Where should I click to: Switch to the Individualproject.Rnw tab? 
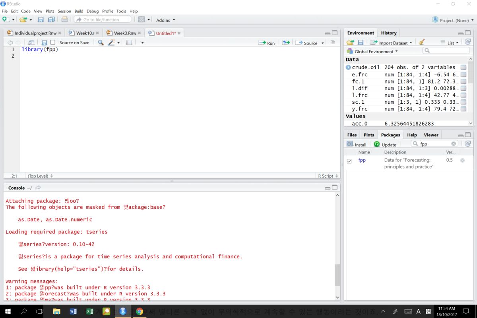[34, 33]
